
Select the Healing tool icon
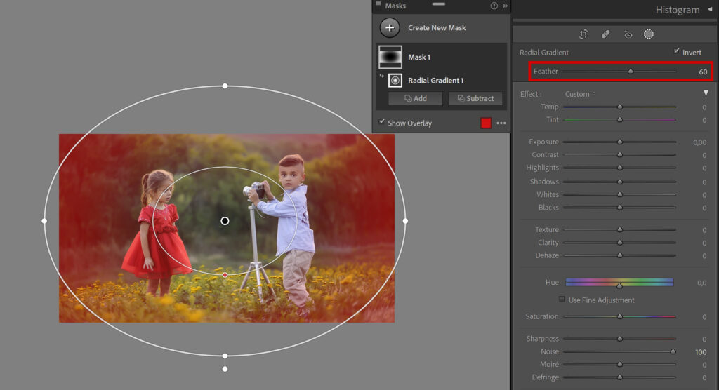click(605, 34)
